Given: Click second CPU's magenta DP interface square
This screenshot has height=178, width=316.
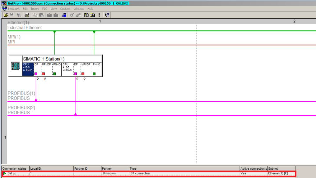Looking at the screenshot, I should [75, 74].
